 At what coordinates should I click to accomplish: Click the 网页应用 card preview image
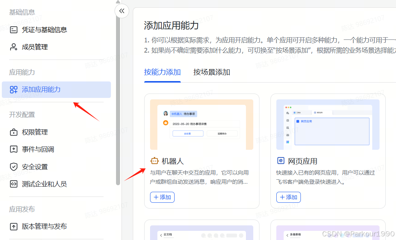point(328,125)
